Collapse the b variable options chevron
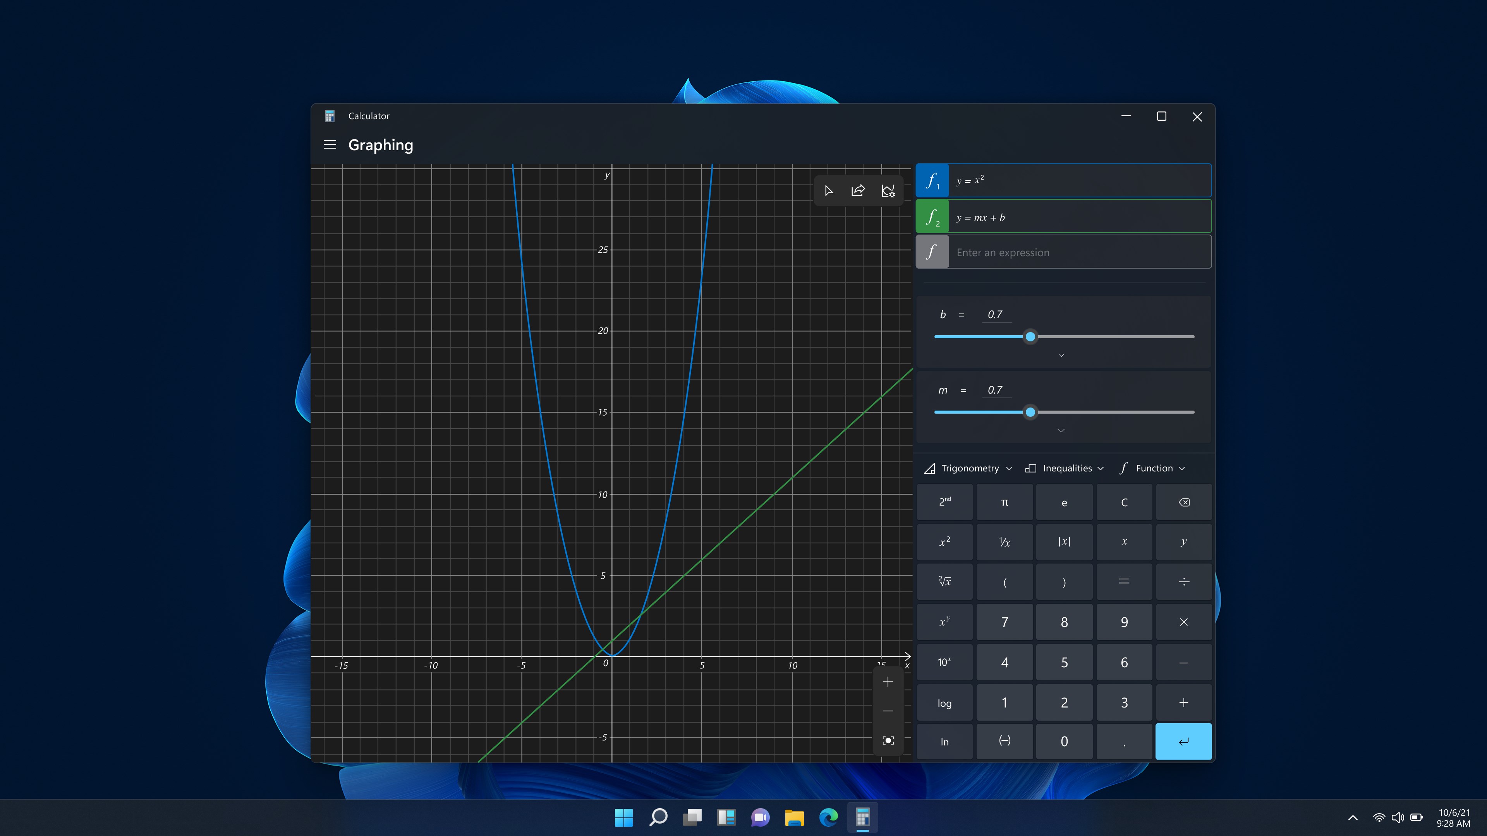This screenshot has width=1487, height=836. pos(1061,355)
